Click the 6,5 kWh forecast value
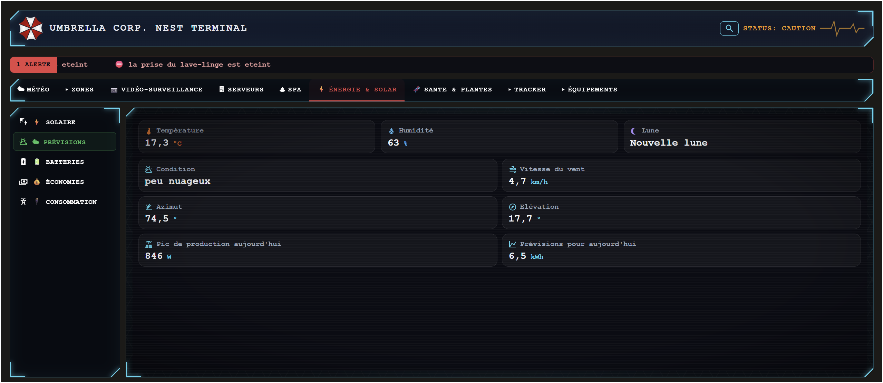 click(526, 256)
